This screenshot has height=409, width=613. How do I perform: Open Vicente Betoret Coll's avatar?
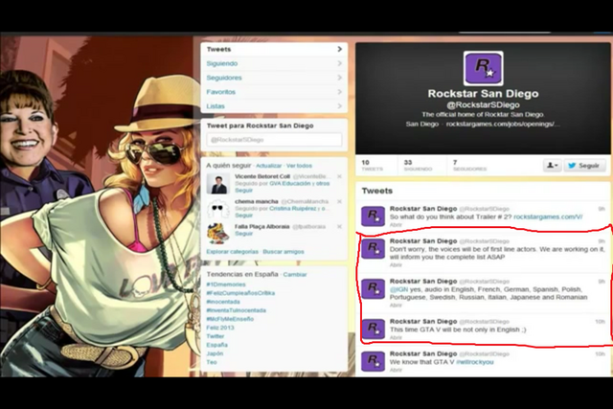coord(217,184)
